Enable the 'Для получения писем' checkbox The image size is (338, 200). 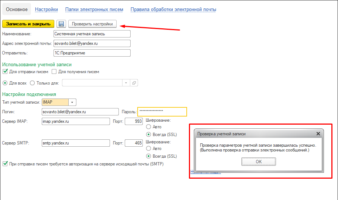click(54, 72)
